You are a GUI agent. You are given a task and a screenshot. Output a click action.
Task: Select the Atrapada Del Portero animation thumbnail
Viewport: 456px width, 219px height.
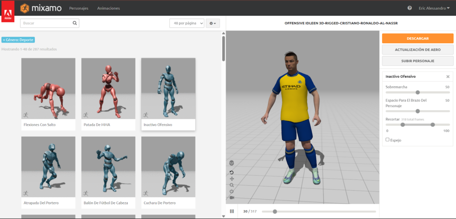[x=48, y=167]
